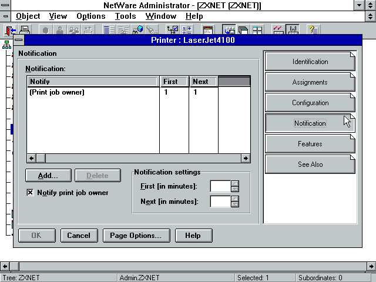Click the highlighted save-settings toolbar icon

(x=229, y=30)
